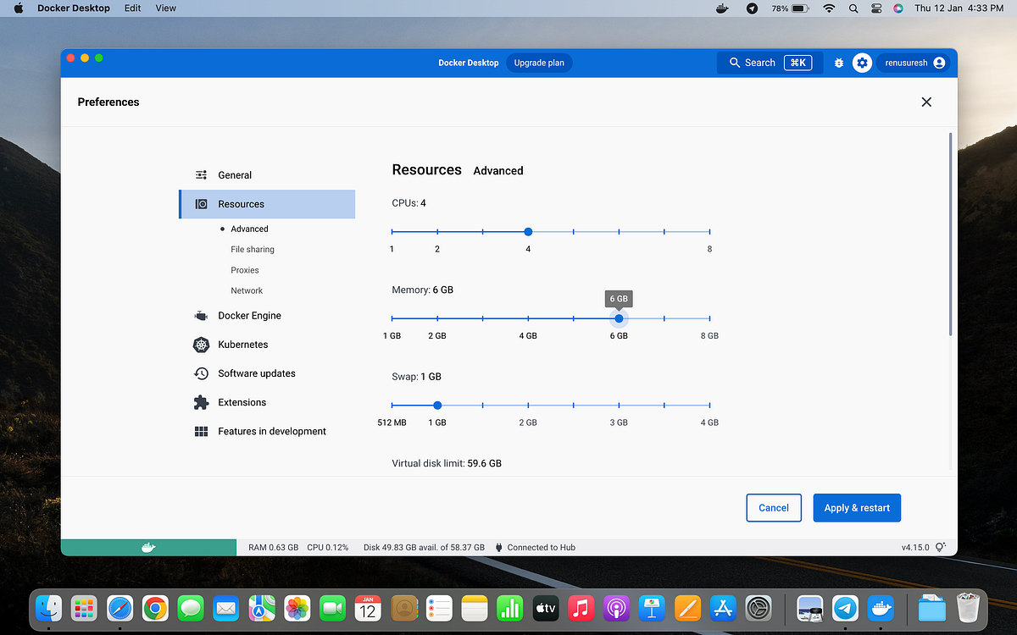Open the Apple menu

click(19, 8)
